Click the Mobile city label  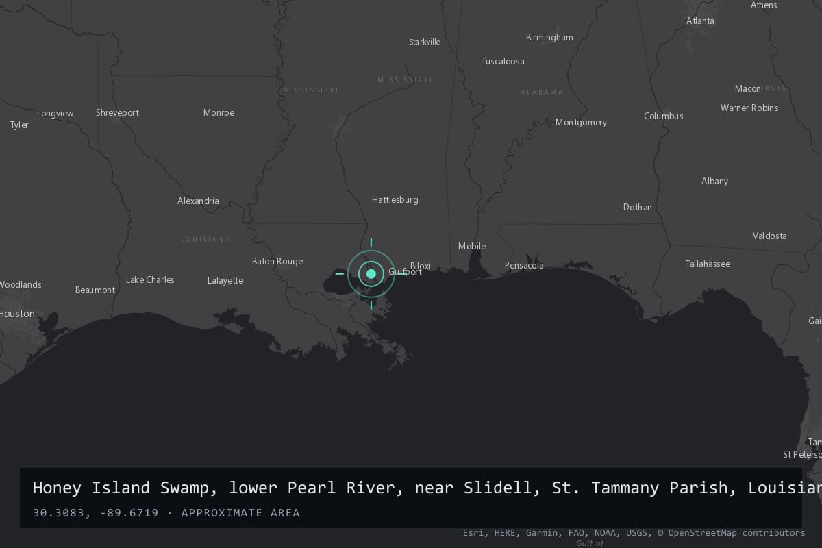(472, 246)
